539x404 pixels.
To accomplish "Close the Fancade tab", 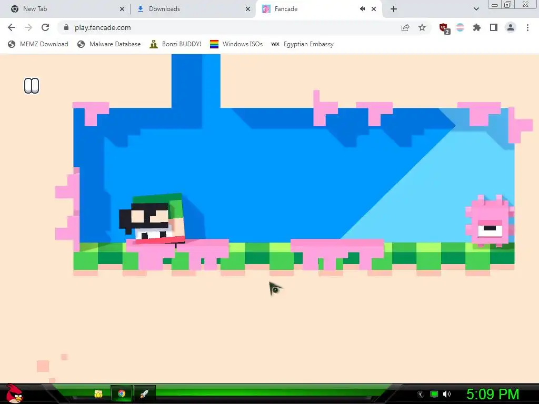I will pos(374,9).
